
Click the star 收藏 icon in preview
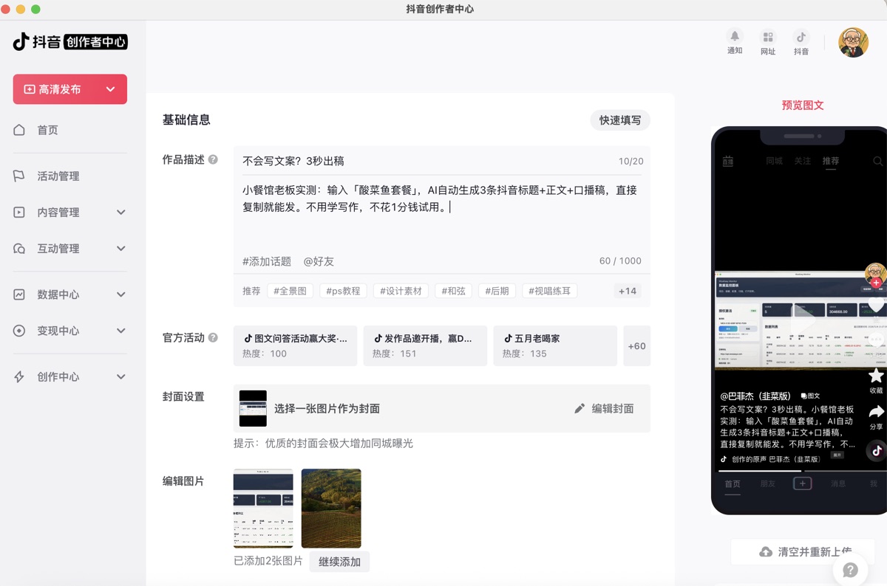pos(876,376)
